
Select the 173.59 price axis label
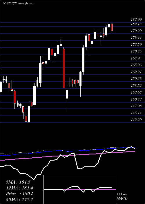(x=136, y=45)
